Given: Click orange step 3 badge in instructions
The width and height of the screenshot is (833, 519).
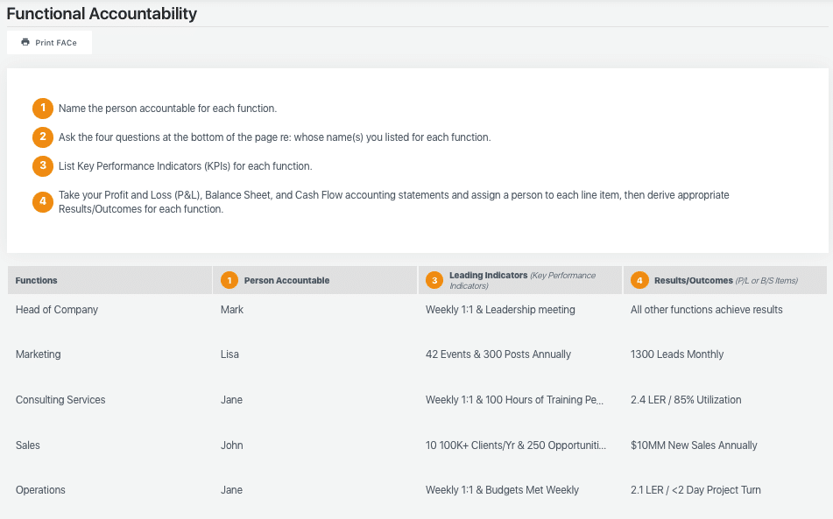Looking at the screenshot, I should point(43,165).
